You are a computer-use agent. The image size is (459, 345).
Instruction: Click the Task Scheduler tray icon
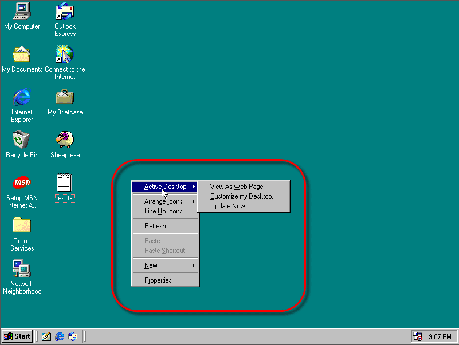click(418, 336)
